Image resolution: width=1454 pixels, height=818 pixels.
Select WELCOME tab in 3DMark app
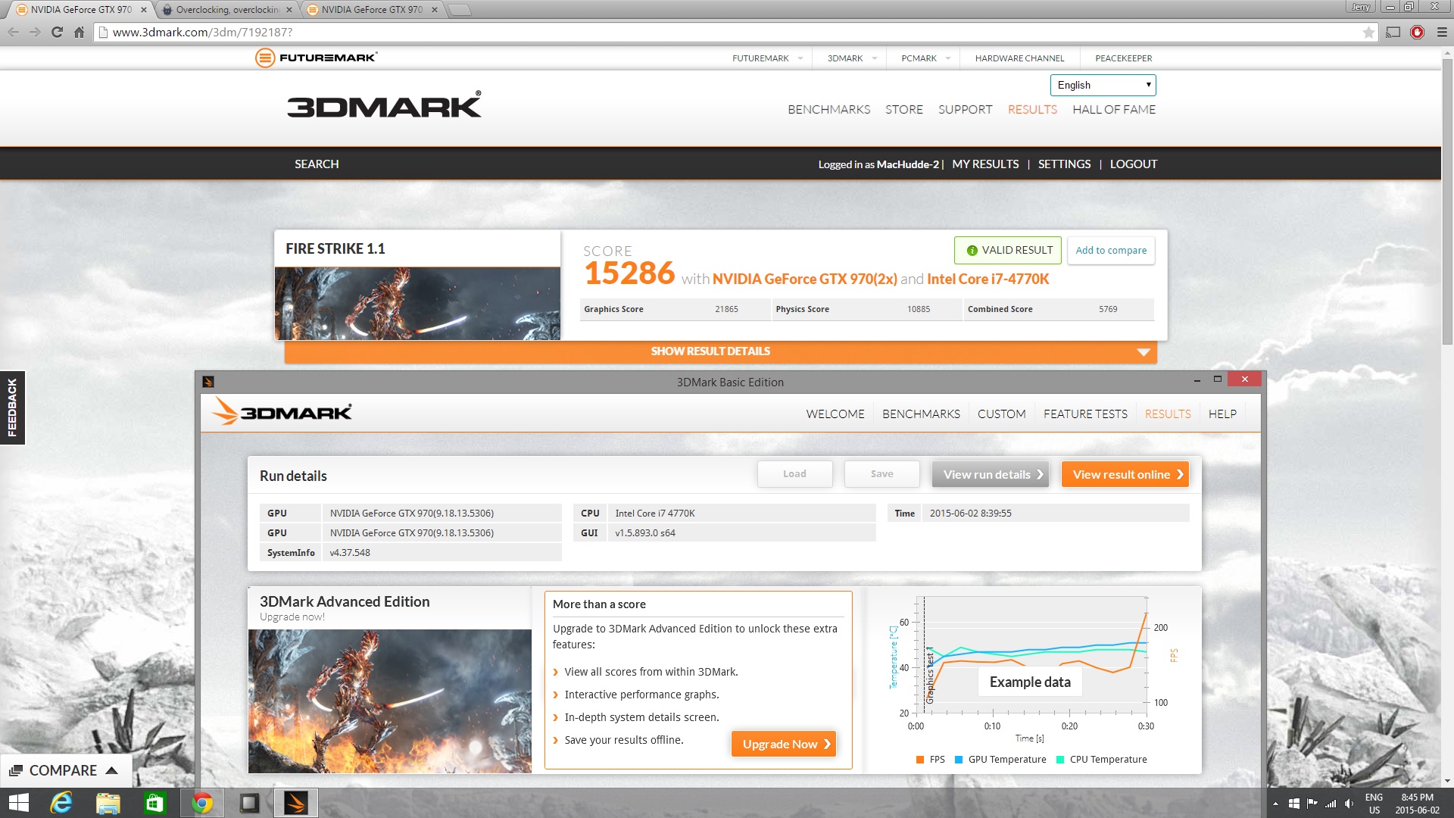(x=835, y=414)
